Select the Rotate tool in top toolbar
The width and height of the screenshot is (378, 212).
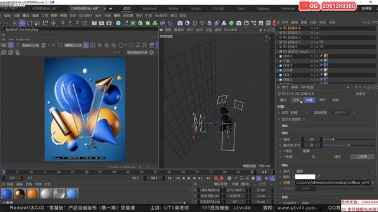[x=30, y=23]
